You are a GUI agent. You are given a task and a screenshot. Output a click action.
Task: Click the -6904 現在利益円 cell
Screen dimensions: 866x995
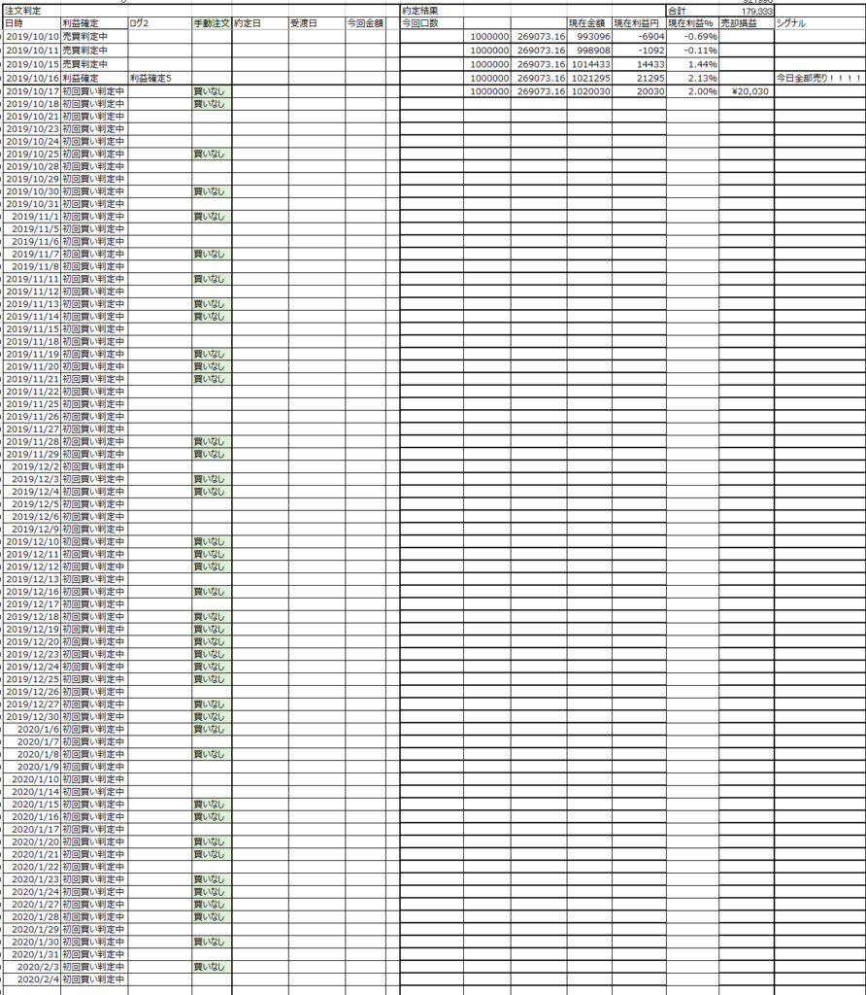(x=638, y=36)
